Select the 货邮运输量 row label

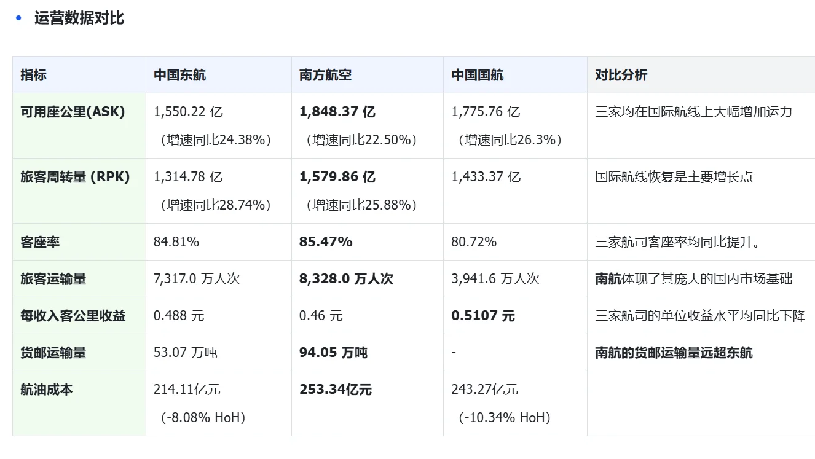point(53,353)
